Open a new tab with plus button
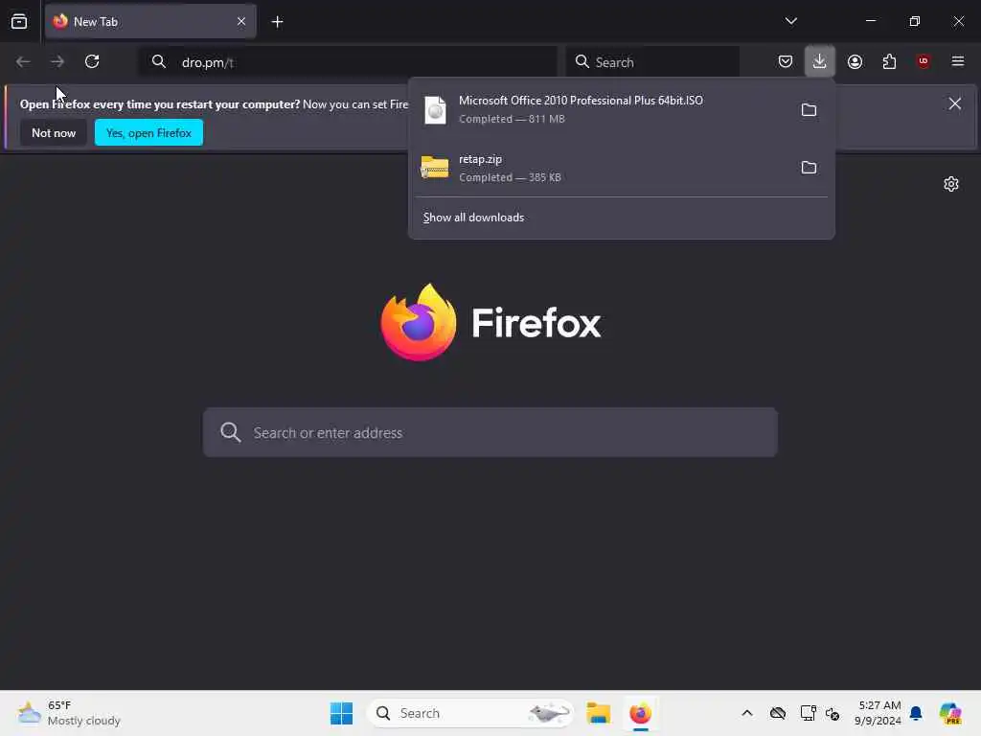The height and width of the screenshot is (736, 981). pos(277,22)
